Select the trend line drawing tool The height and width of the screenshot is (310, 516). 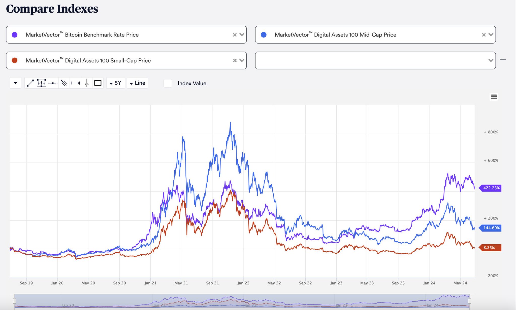pyautogui.click(x=30, y=83)
